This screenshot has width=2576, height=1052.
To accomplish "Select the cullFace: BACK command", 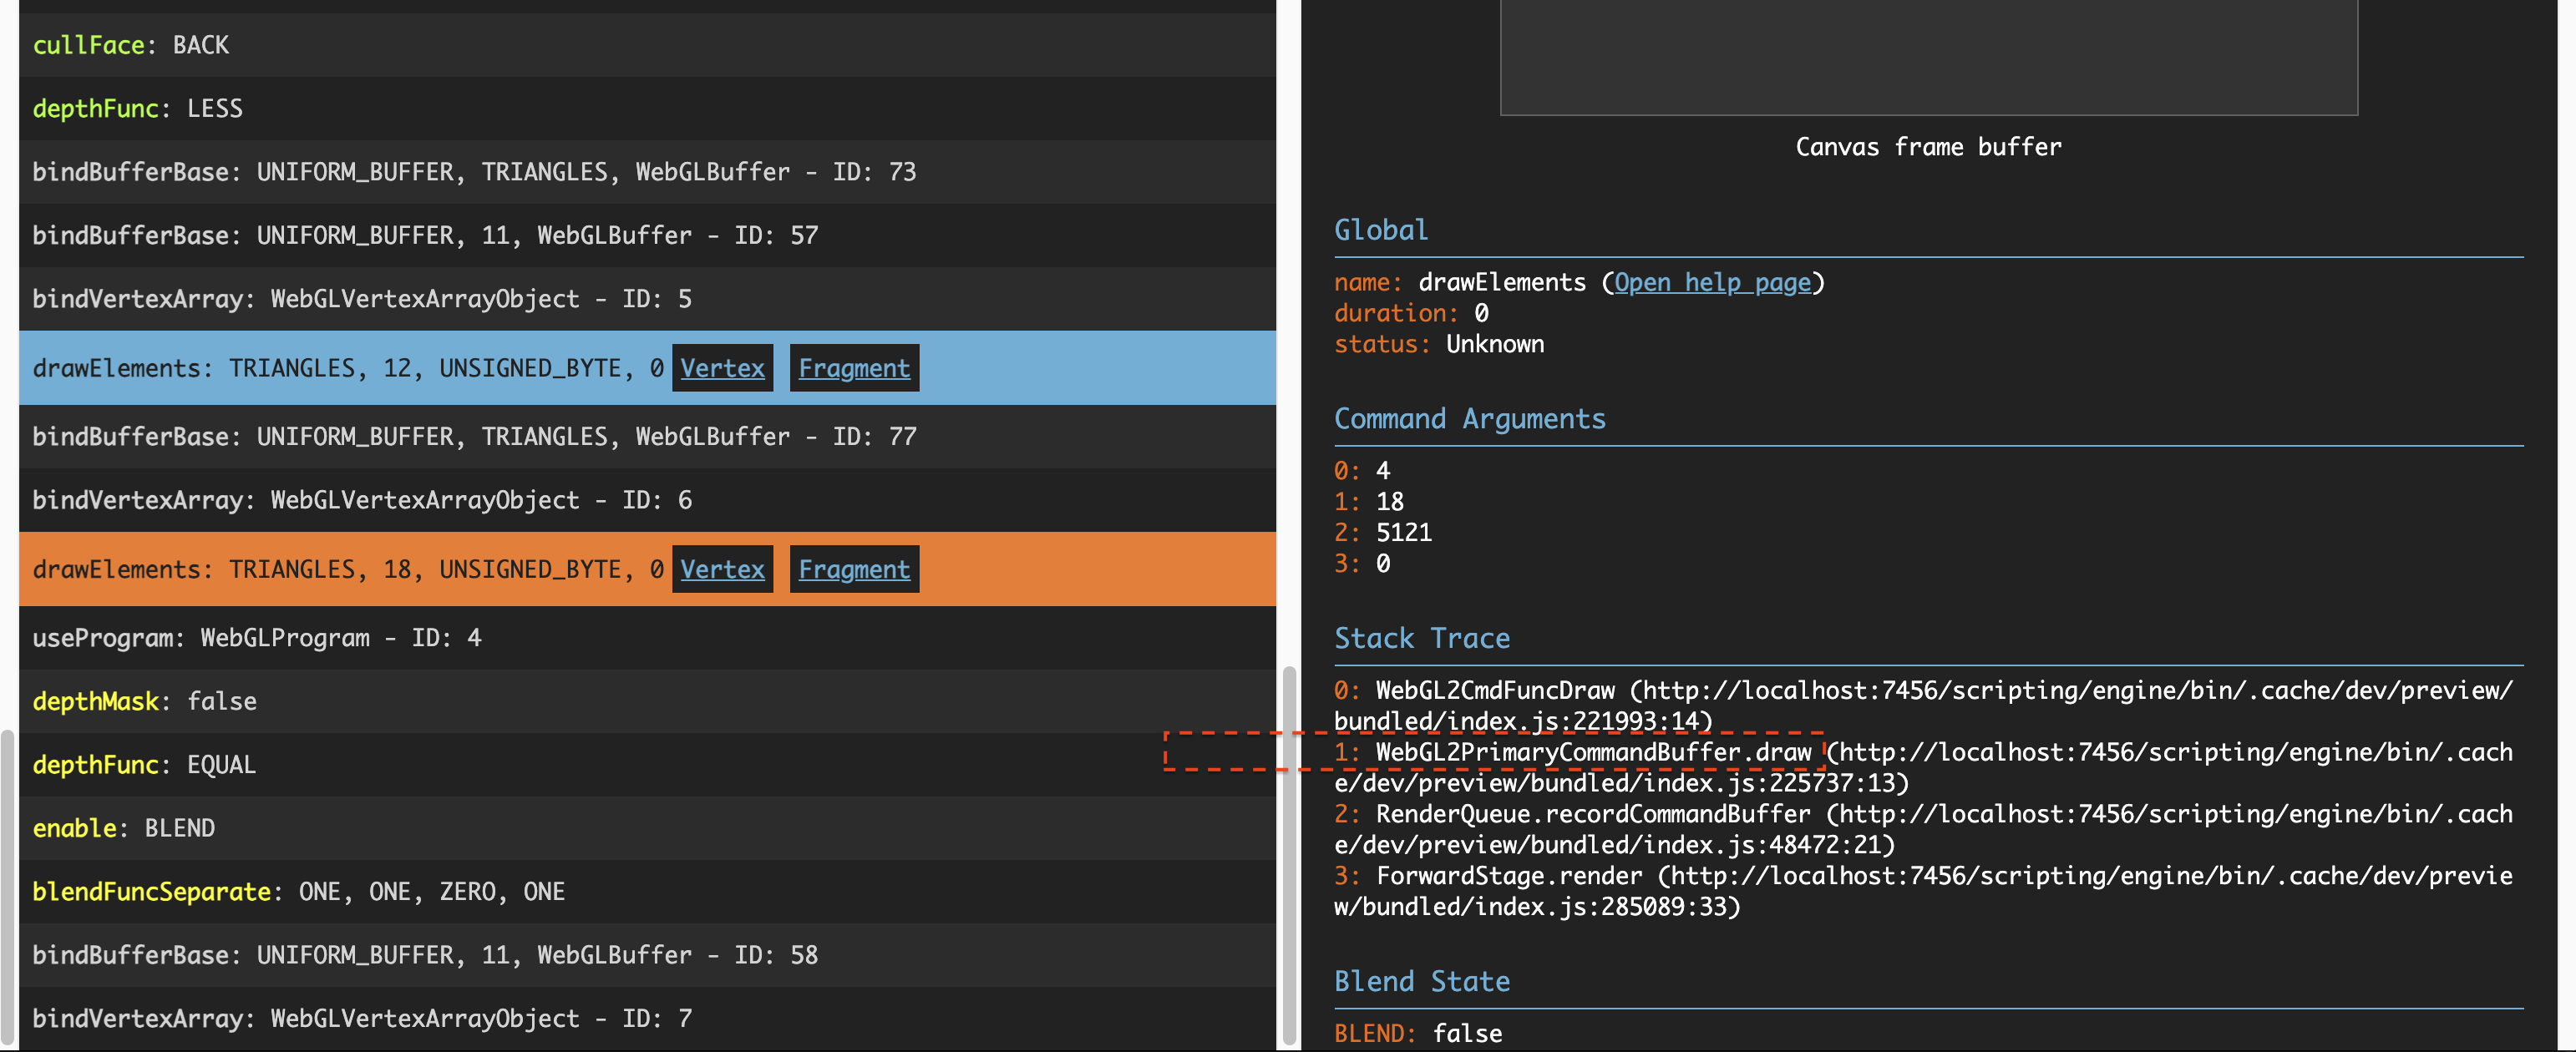I will [x=131, y=45].
